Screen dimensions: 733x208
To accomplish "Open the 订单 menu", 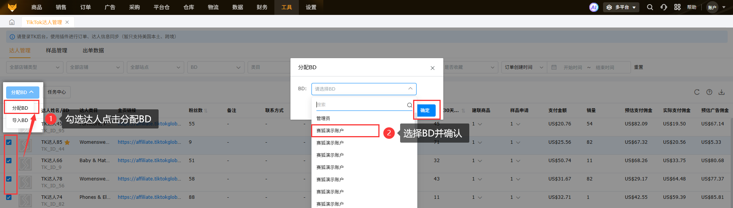I will click(x=86, y=7).
